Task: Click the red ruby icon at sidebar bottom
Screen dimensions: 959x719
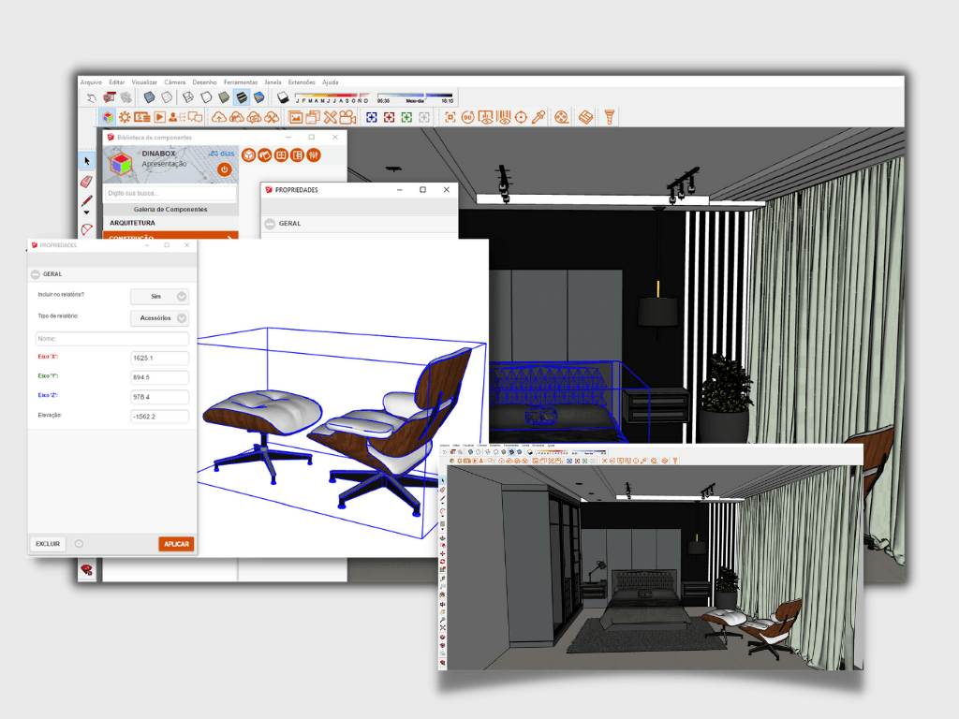Action: [x=87, y=570]
